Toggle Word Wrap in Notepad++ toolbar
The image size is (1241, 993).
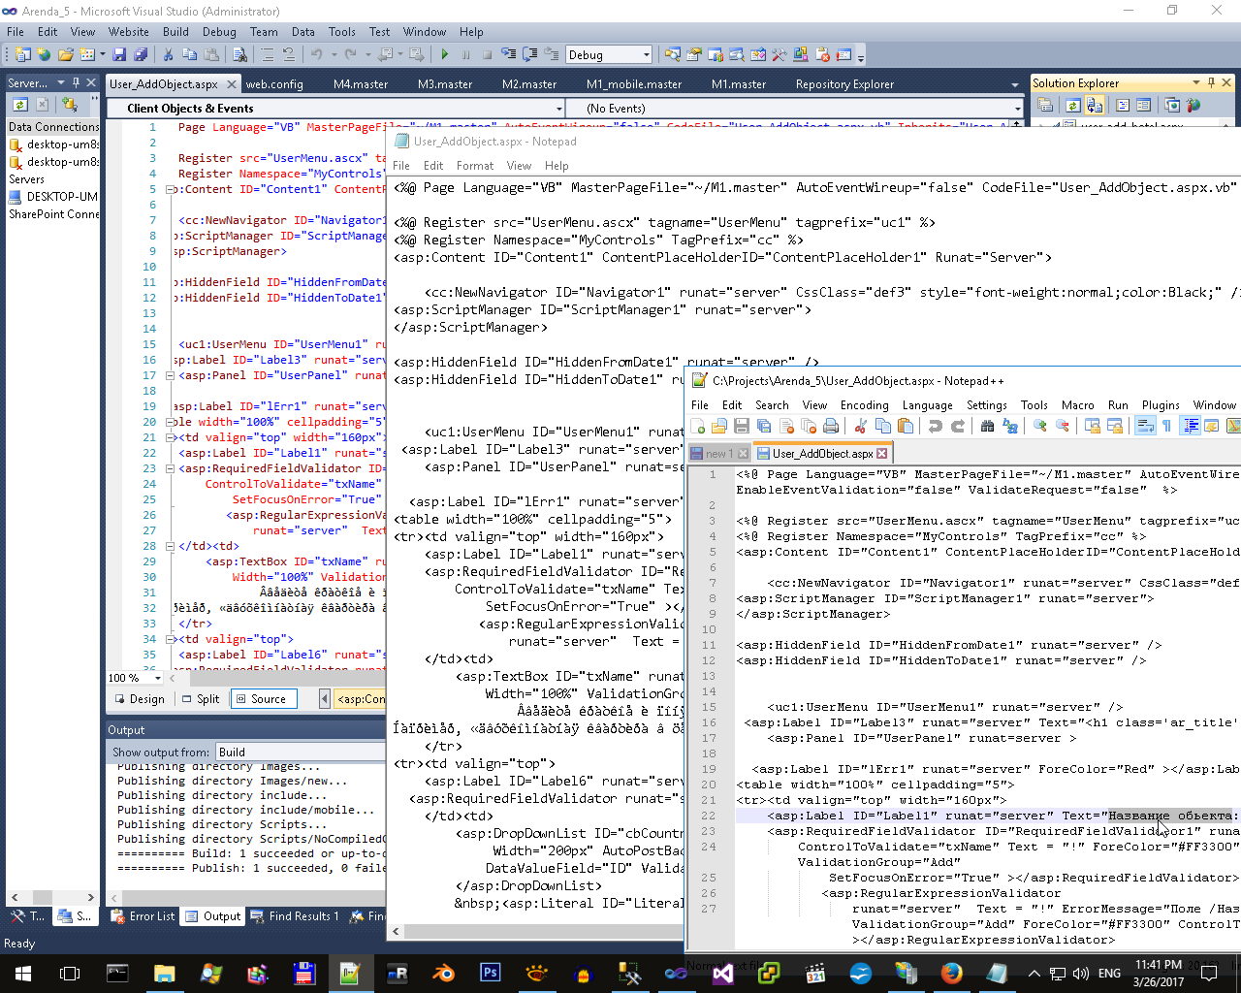pyautogui.click(x=1145, y=426)
